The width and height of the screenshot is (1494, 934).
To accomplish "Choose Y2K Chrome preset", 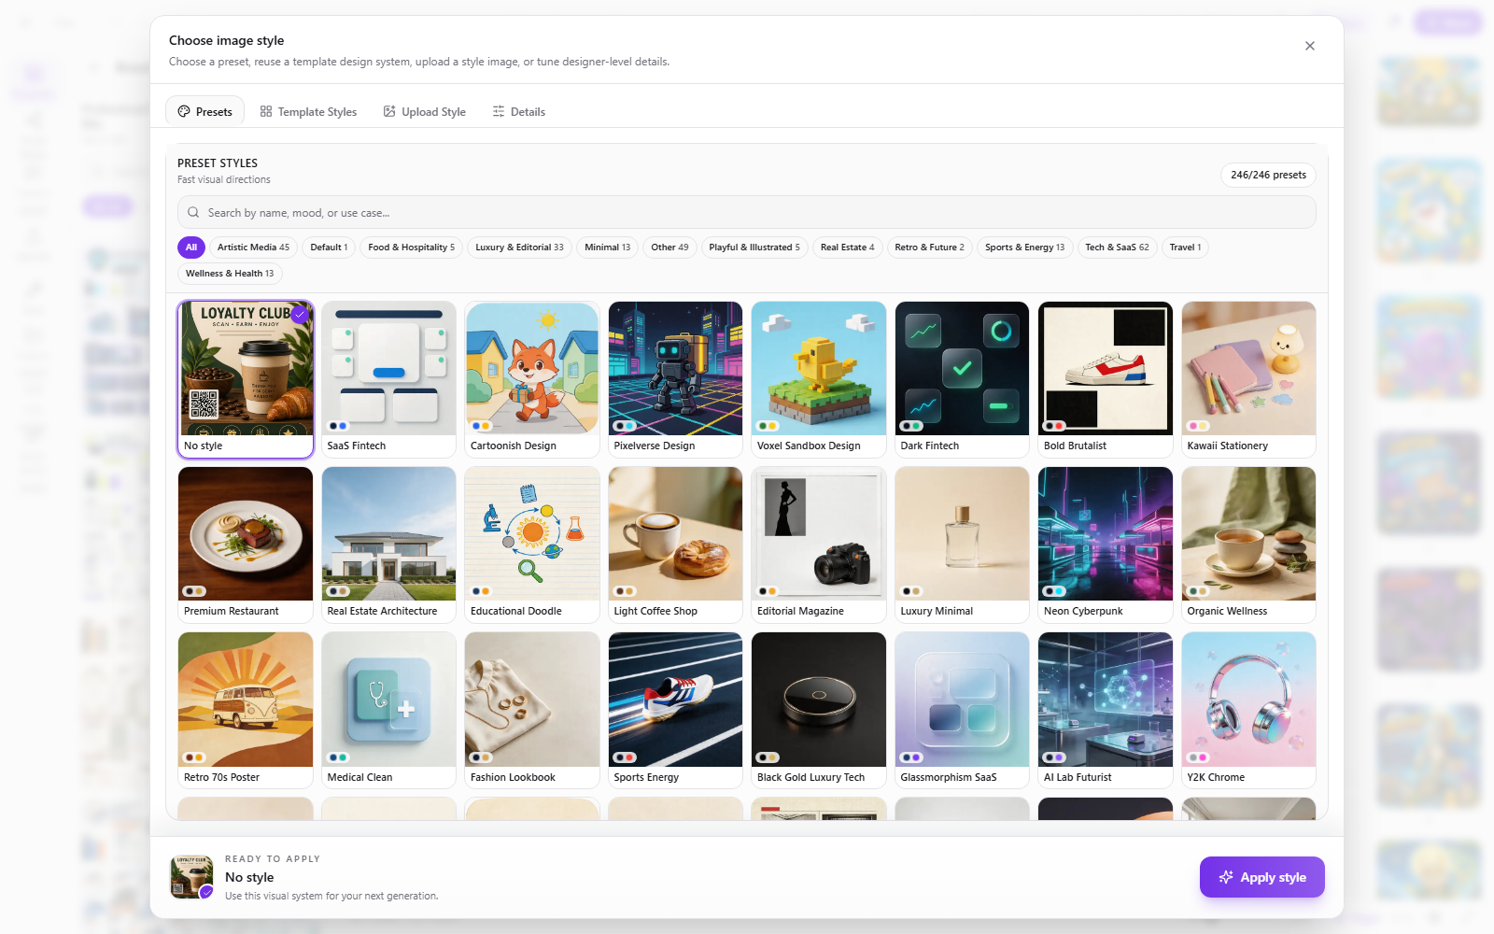I will click(x=1248, y=710).
